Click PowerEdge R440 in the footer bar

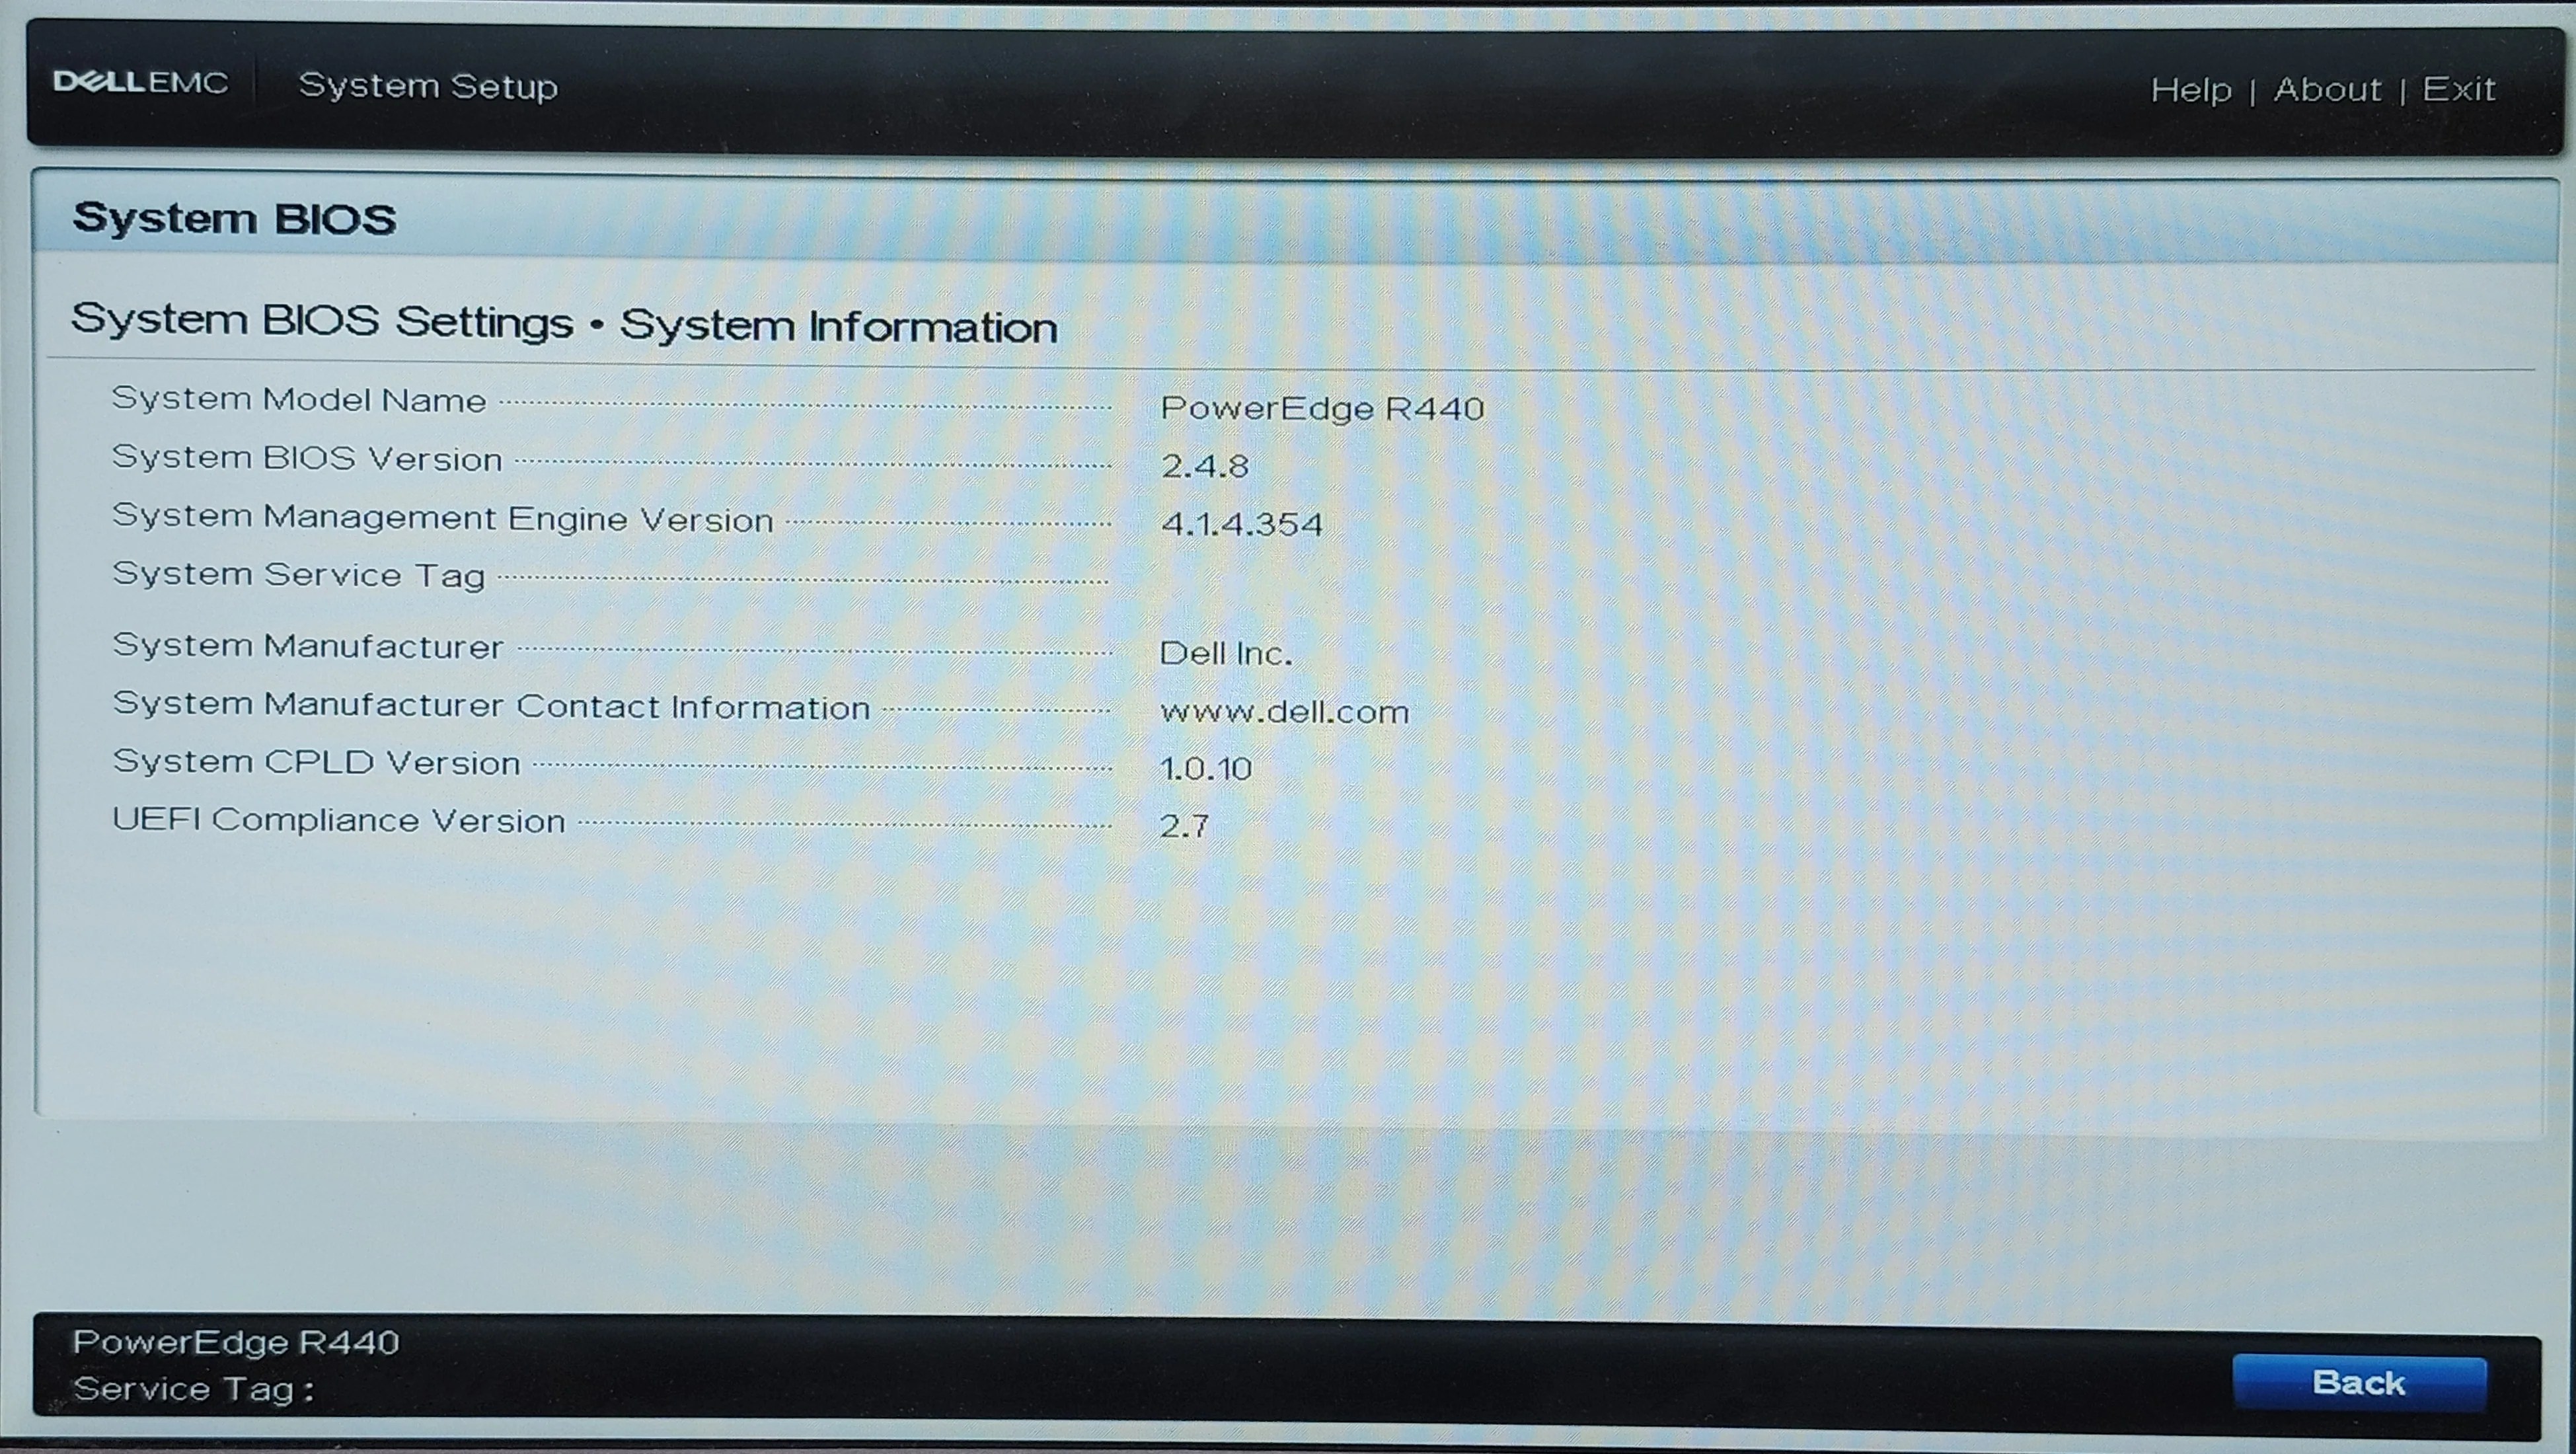pos(236,1342)
